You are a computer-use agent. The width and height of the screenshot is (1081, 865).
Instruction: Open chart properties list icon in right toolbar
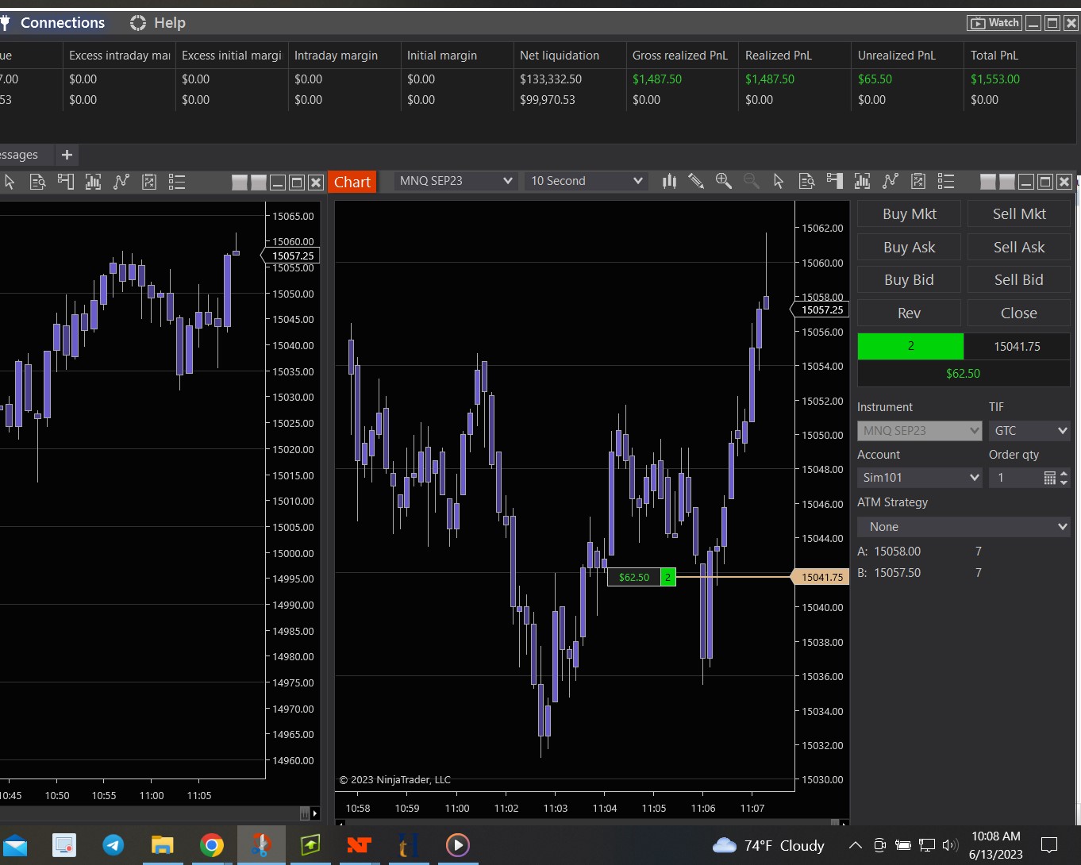click(x=946, y=181)
